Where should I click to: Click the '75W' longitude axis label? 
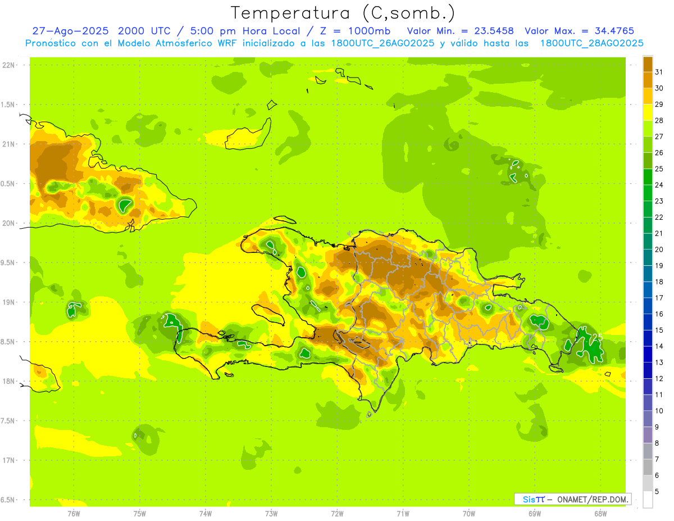tap(140, 513)
